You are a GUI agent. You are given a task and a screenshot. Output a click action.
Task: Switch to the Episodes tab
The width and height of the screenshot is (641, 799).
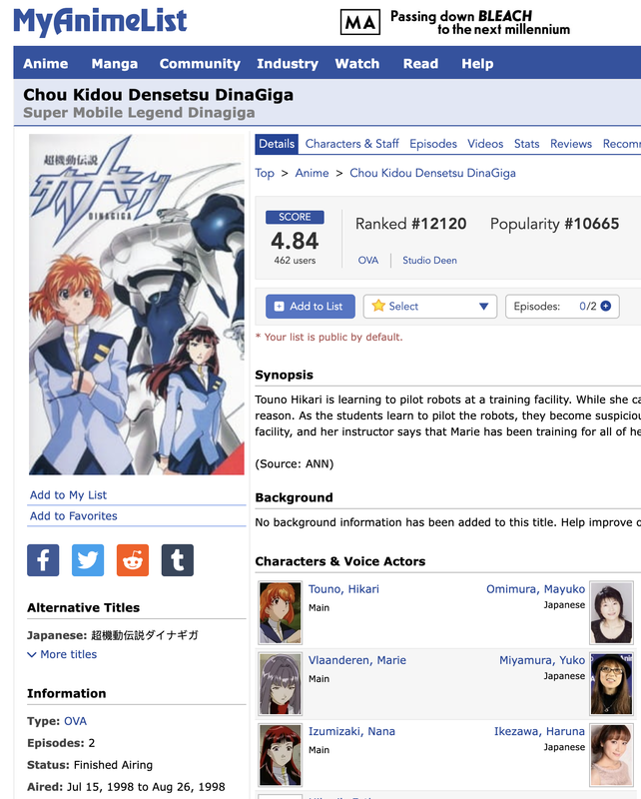point(433,144)
